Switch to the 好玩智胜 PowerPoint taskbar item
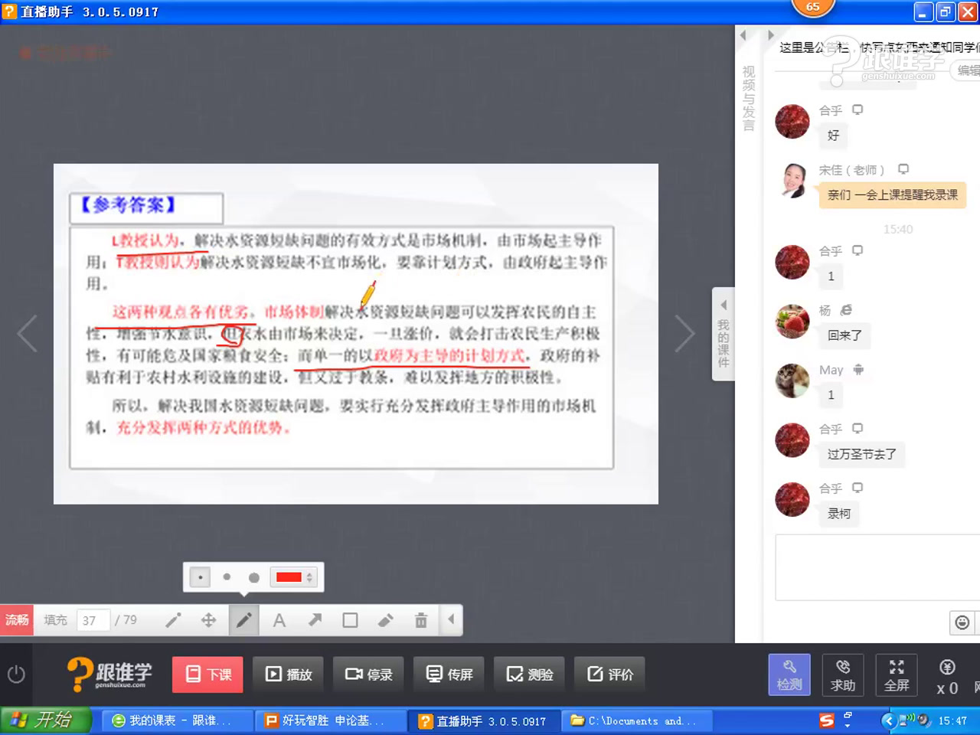 click(332, 720)
